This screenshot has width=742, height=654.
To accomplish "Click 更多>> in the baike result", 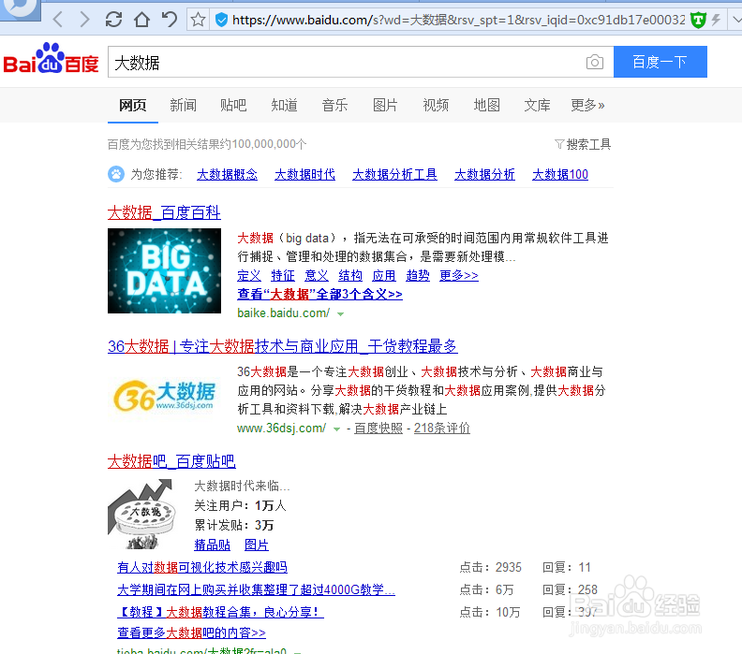I will 459,275.
